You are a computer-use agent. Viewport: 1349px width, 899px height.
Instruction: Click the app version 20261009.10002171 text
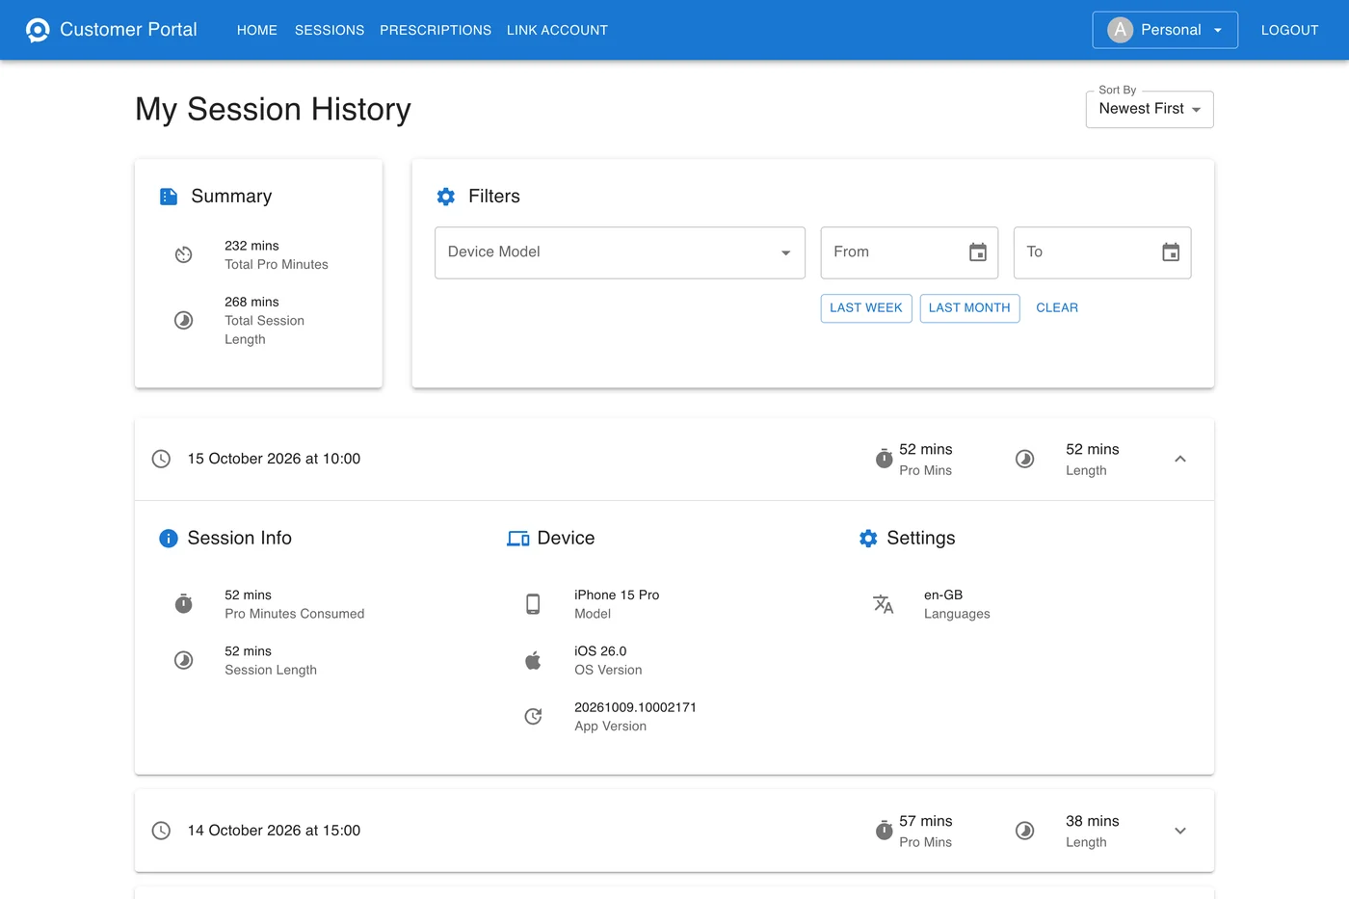pyautogui.click(x=635, y=707)
